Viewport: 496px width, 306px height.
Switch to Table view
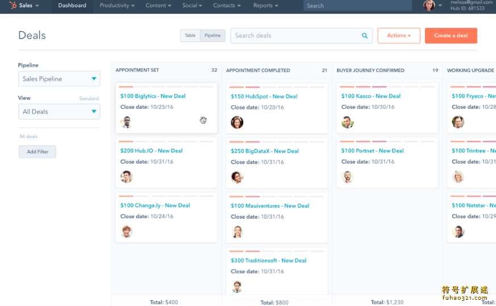point(190,35)
